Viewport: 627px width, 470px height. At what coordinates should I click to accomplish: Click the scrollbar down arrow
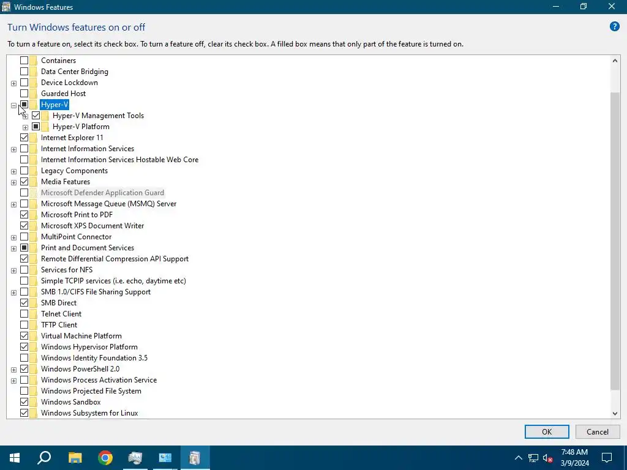tap(615, 414)
